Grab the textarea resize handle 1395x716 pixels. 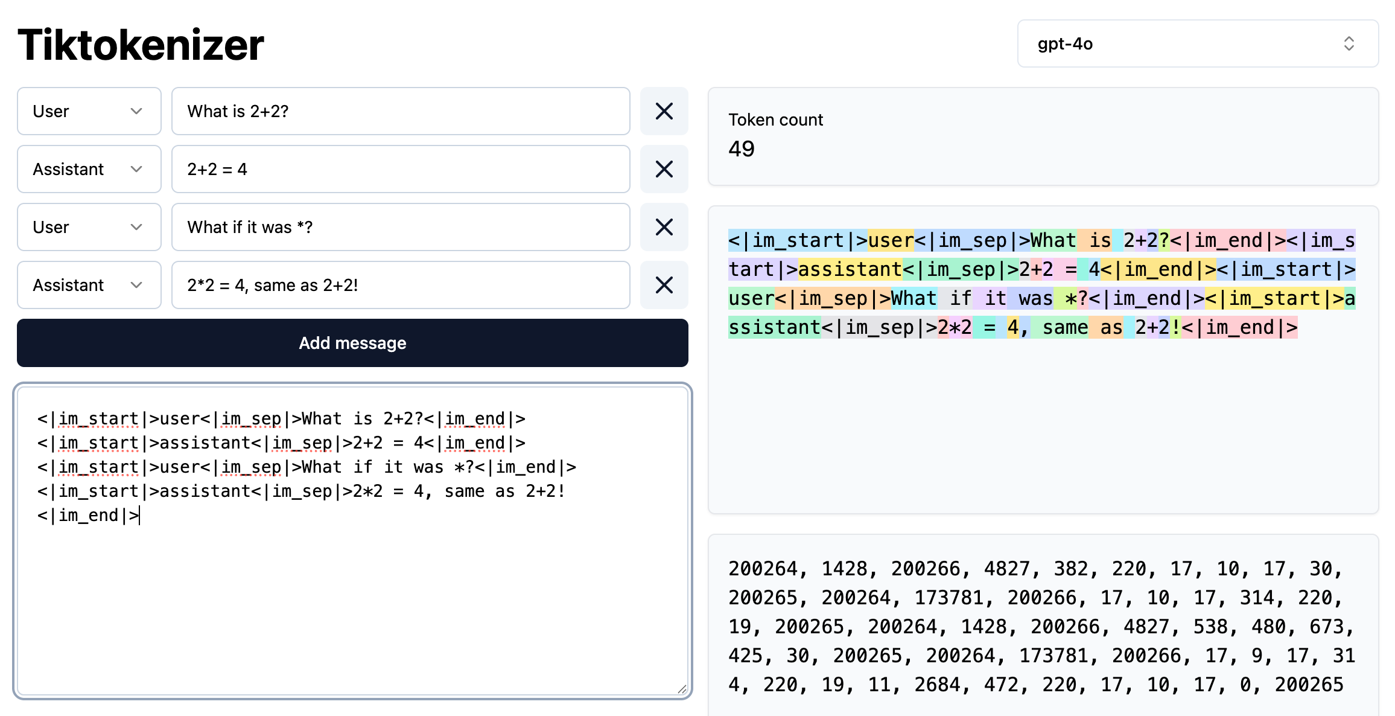tap(682, 689)
